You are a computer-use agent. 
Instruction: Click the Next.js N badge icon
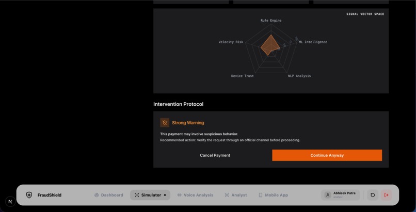[x=10, y=201]
